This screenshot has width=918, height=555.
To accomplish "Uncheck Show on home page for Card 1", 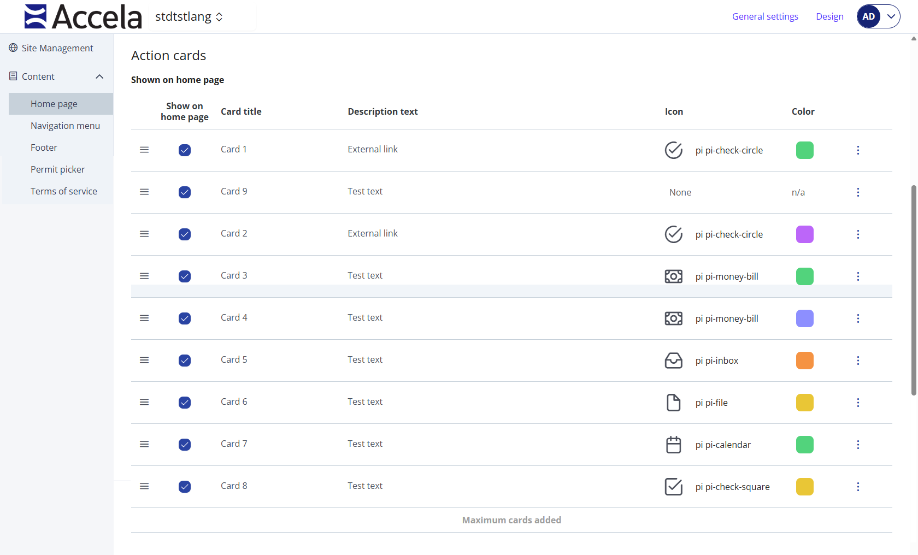I will 185,150.
